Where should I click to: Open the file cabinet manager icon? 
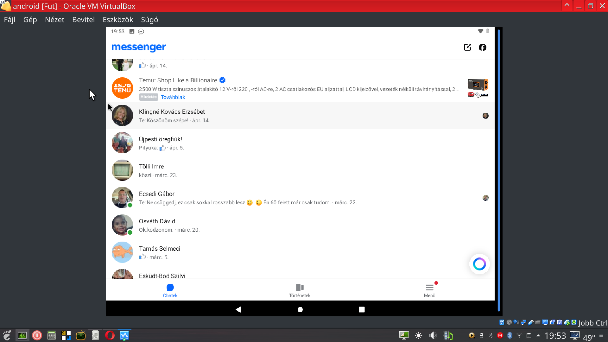[95, 335]
